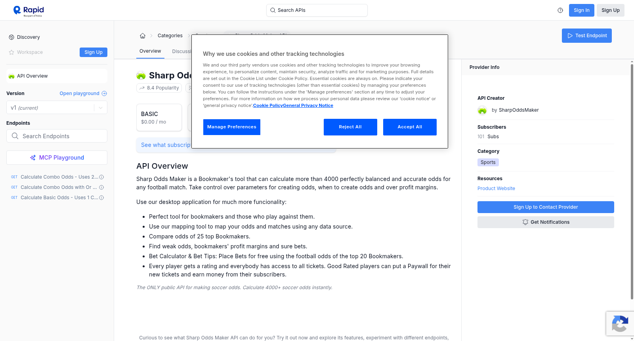Open the General Privacy Notice link
634x341 pixels.
tap(308, 105)
